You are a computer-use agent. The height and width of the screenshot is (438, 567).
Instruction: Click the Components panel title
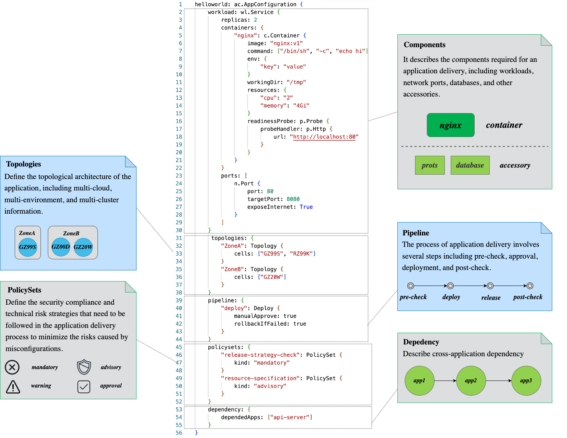(x=425, y=45)
